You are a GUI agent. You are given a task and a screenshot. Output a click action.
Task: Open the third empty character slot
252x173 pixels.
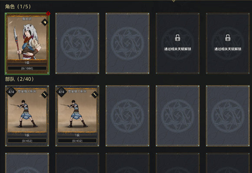(128, 43)
